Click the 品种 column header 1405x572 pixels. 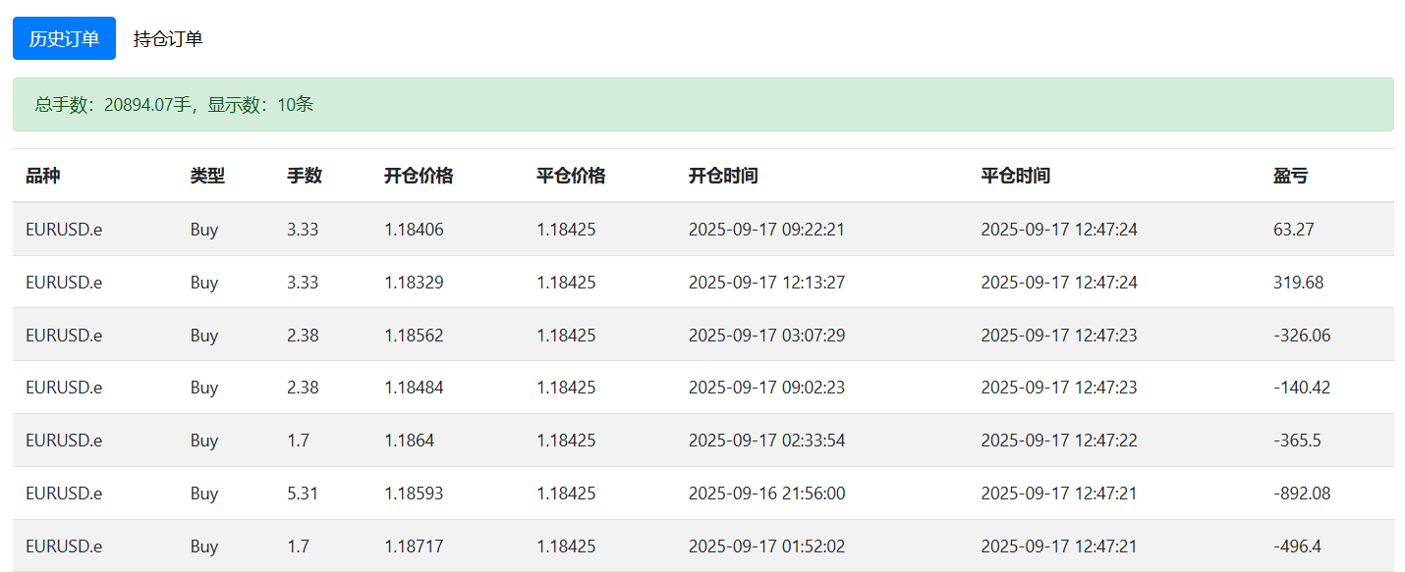(43, 176)
